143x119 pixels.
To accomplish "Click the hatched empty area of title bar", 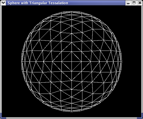I will [x=97, y=3].
